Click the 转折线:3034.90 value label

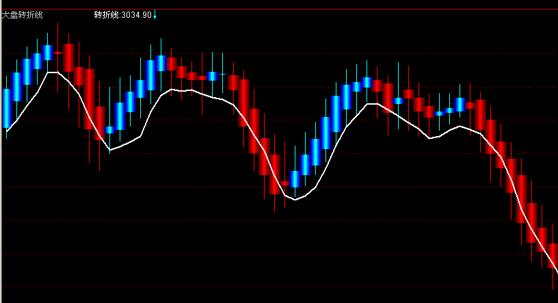pyautogui.click(x=123, y=15)
